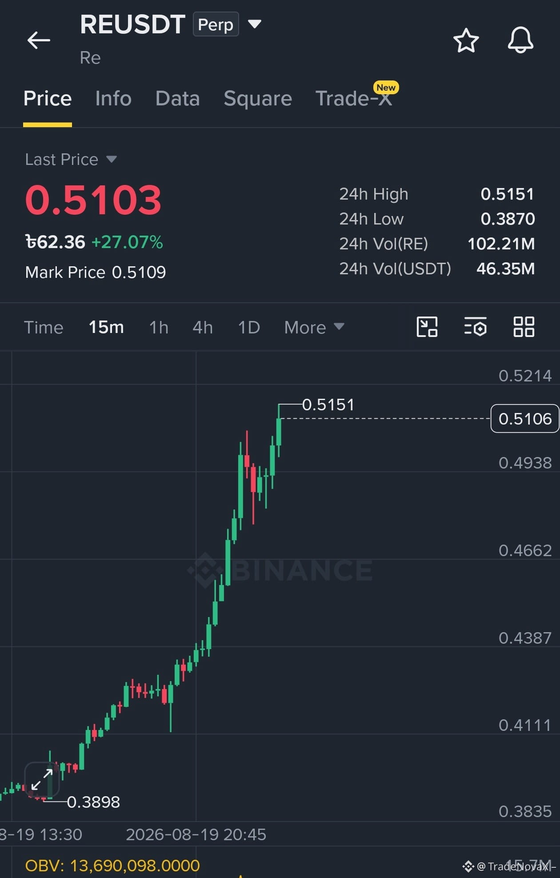
Task: Tap the back arrow icon
Action: pos(39,40)
